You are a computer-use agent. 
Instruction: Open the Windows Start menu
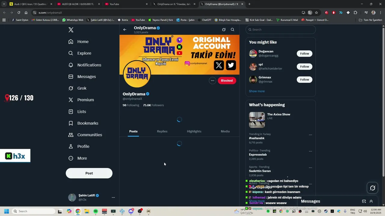point(6,211)
